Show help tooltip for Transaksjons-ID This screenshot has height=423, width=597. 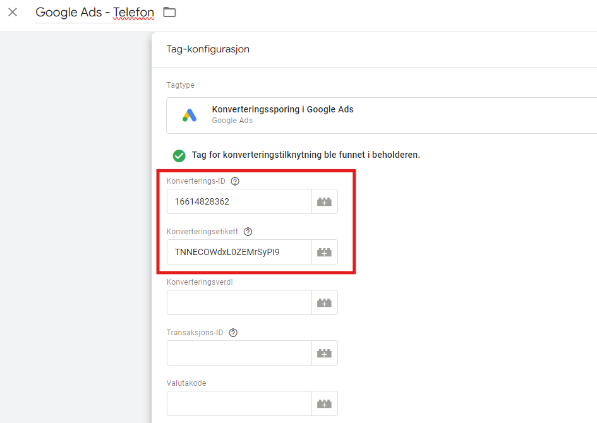(233, 333)
